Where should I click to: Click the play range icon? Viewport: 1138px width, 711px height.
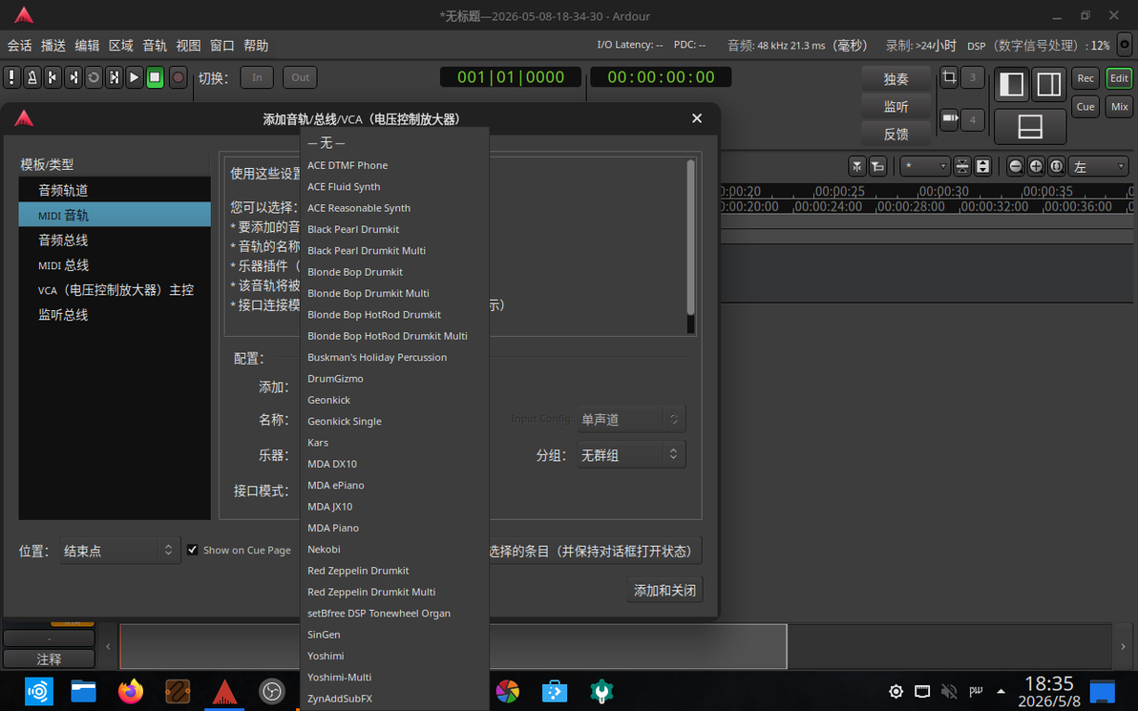(114, 77)
